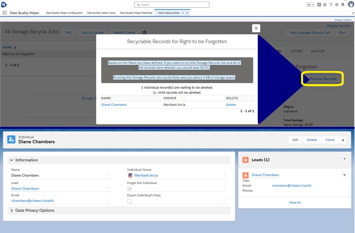
Task: Open the Trailhead guidance icon
Action: [x=325, y=4]
